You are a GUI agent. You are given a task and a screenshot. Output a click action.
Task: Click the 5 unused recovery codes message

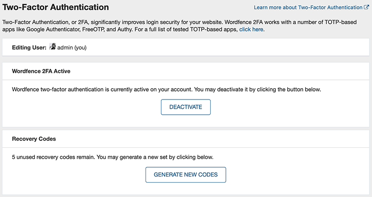pyautogui.click(x=53, y=157)
